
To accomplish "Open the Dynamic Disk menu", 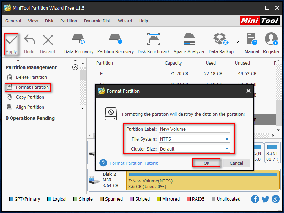I will [97, 21].
